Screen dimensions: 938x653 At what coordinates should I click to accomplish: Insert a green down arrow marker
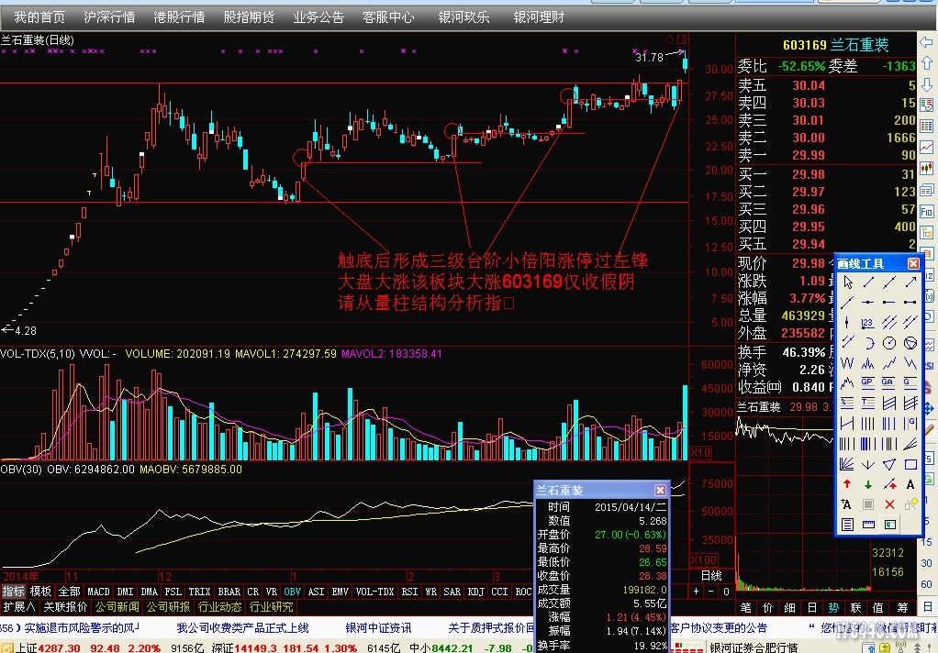(868, 484)
